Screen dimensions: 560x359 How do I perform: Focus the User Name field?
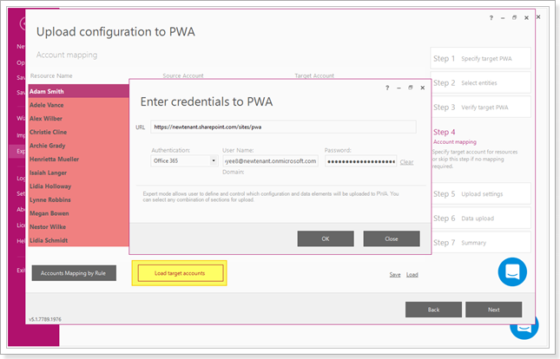pyautogui.click(x=270, y=161)
